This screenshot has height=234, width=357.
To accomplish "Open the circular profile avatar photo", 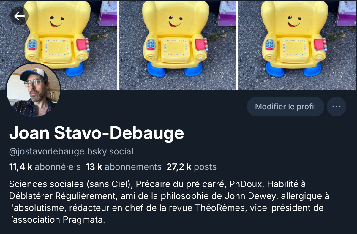I will tap(33, 90).
